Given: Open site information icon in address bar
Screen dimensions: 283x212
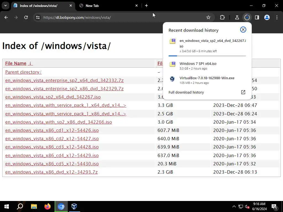Looking at the screenshot, I should tap(38, 17).
